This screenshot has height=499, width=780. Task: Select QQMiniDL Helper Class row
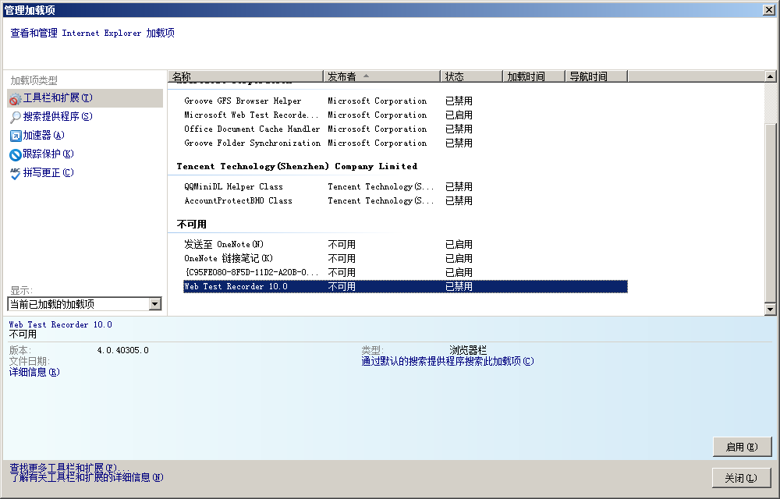[406, 187]
